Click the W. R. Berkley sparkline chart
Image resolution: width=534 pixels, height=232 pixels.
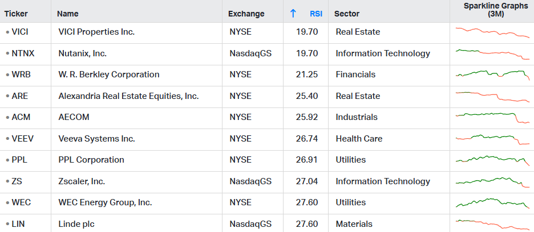pyautogui.click(x=492, y=74)
